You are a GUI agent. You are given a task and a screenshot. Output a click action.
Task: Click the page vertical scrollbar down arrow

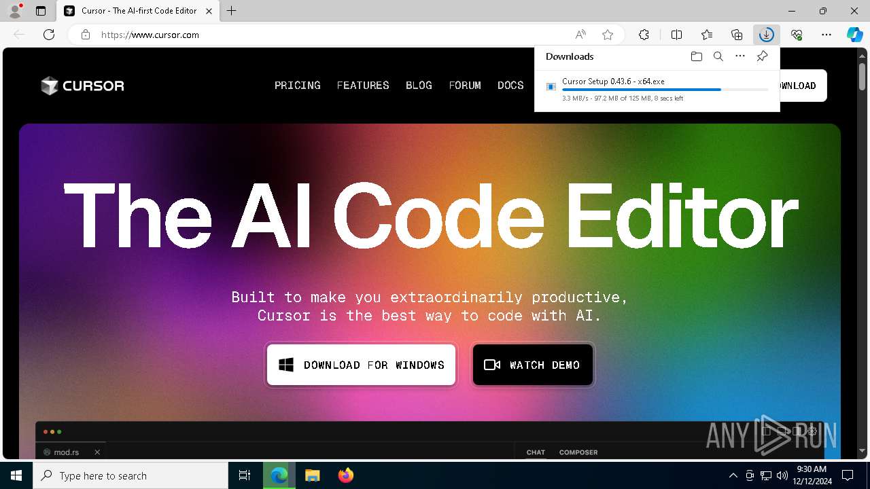tap(862, 451)
